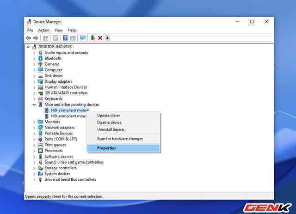Click the Back arrow toolbar icon
This screenshot has height=214, width=296.
(x=29, y=38)
